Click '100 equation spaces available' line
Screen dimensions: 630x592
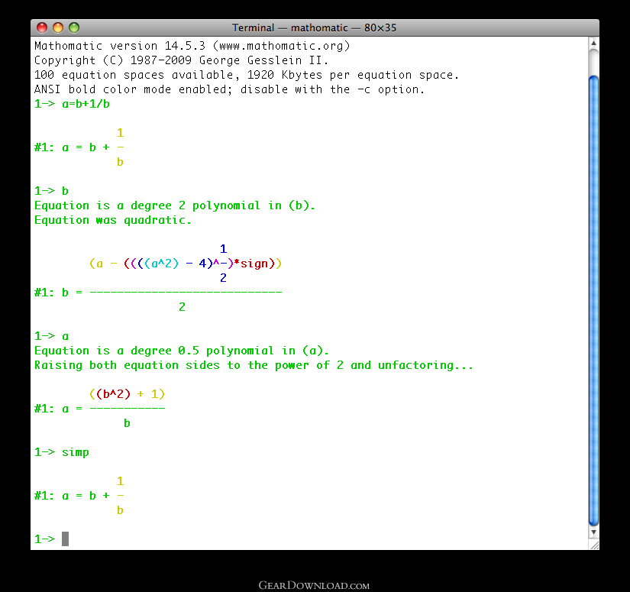pos(247,75)
